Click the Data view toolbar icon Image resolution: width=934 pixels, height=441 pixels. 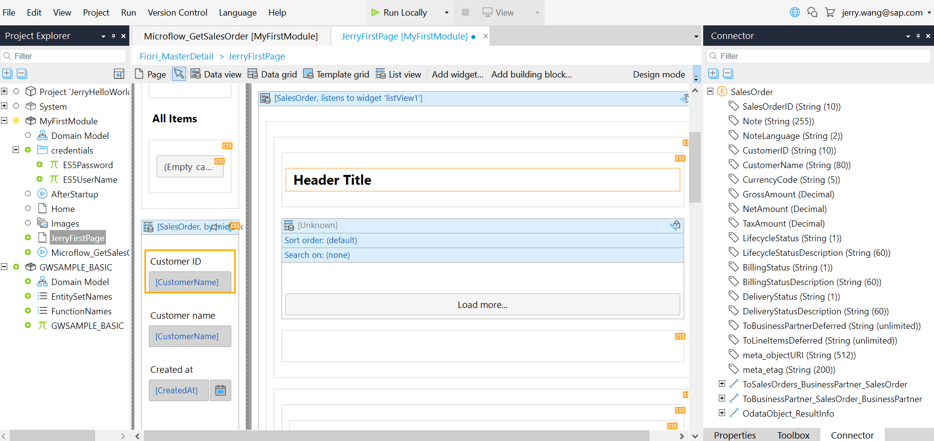(x=196, y=74)
